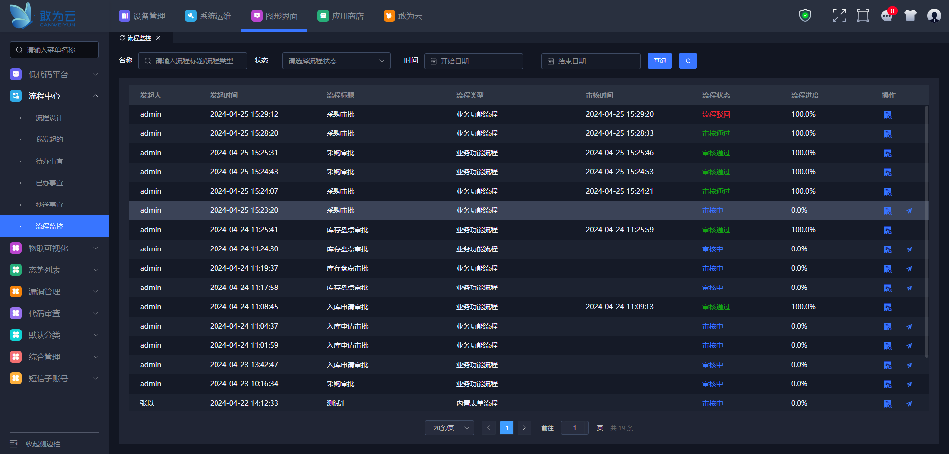Image resolution: width=949 pixels, height=454 pixels.
Task: Open the 20条/页 page size dropdown
Action: pos(449,428)
